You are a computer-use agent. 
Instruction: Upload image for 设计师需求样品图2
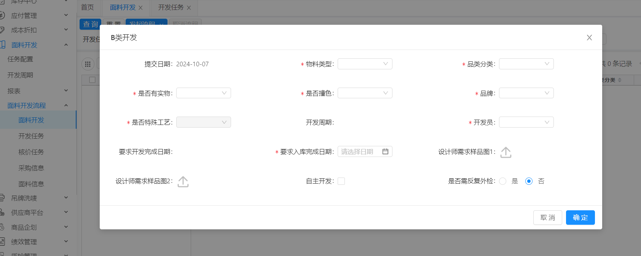pos(183,182)
